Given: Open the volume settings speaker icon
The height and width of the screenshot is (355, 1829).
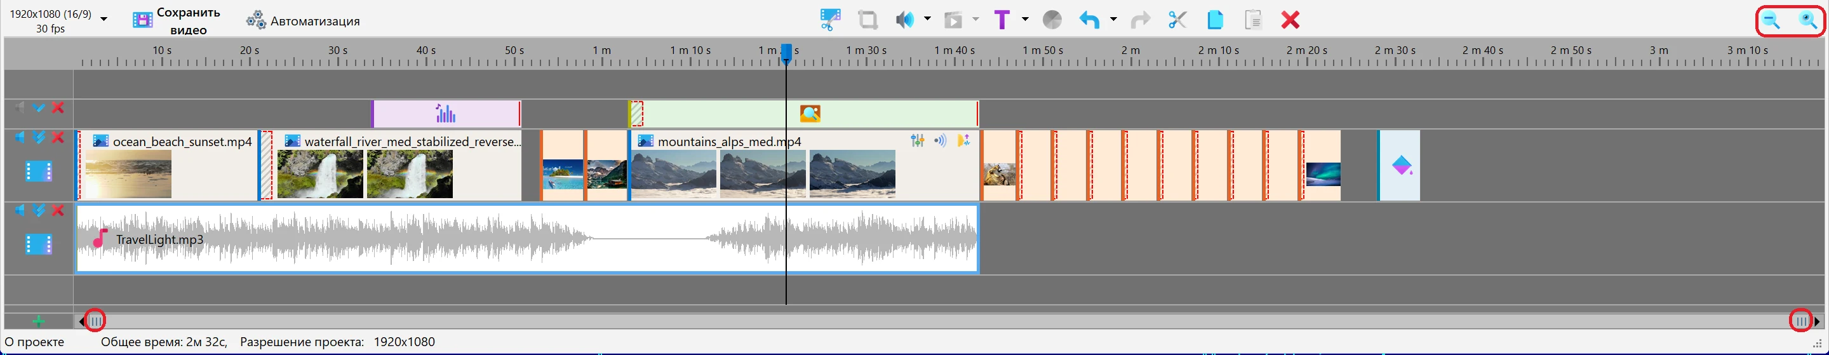Looking at the screenshot, I should [904, 19].
